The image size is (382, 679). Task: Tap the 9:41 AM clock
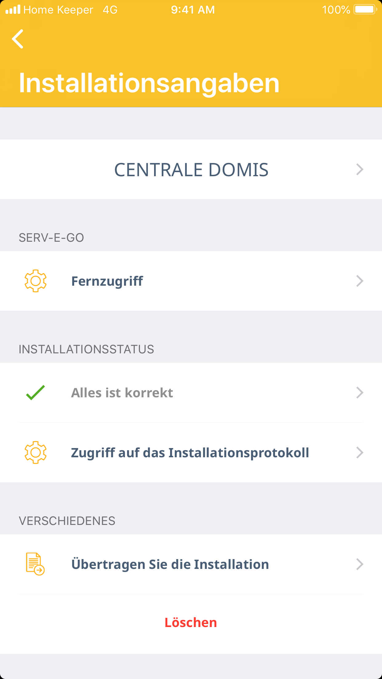coord(193,10)
